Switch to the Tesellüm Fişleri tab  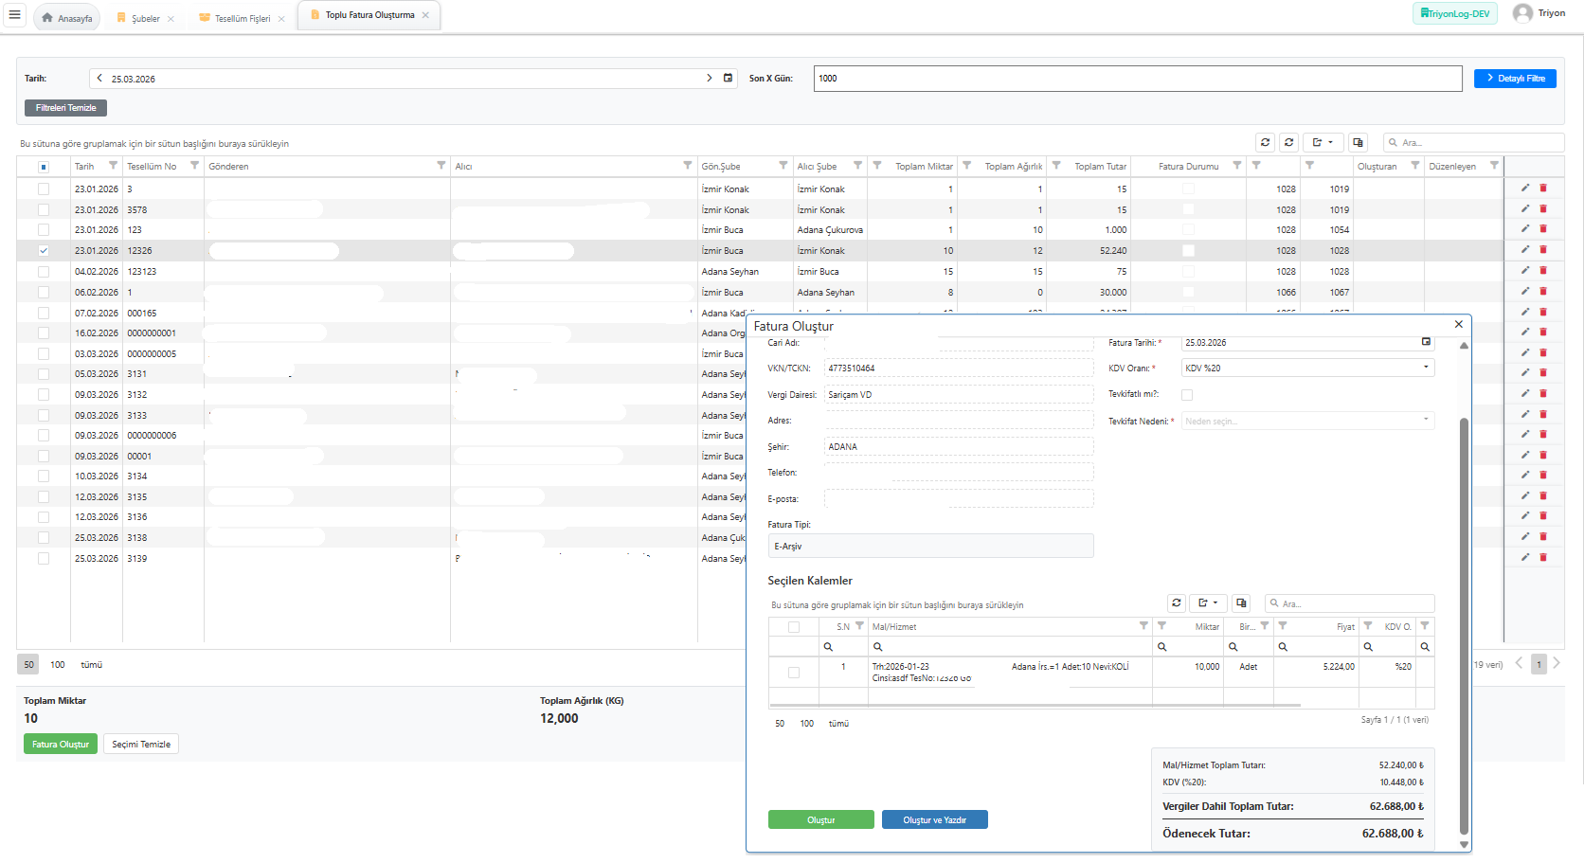(x=242, y=18)
